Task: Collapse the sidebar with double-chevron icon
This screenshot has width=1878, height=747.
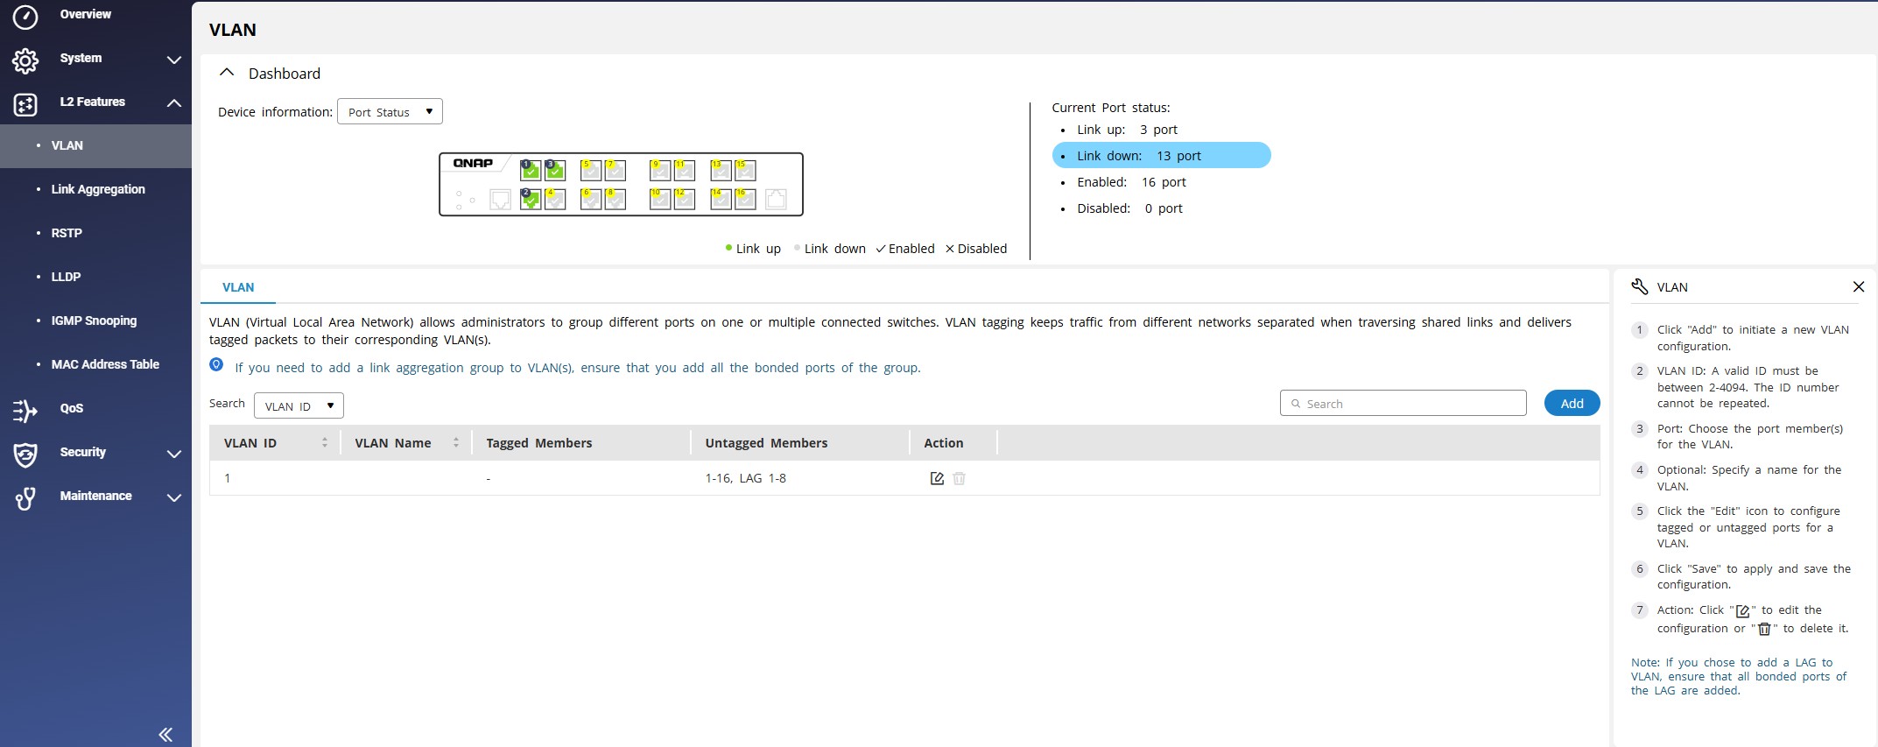Action: 165,734
